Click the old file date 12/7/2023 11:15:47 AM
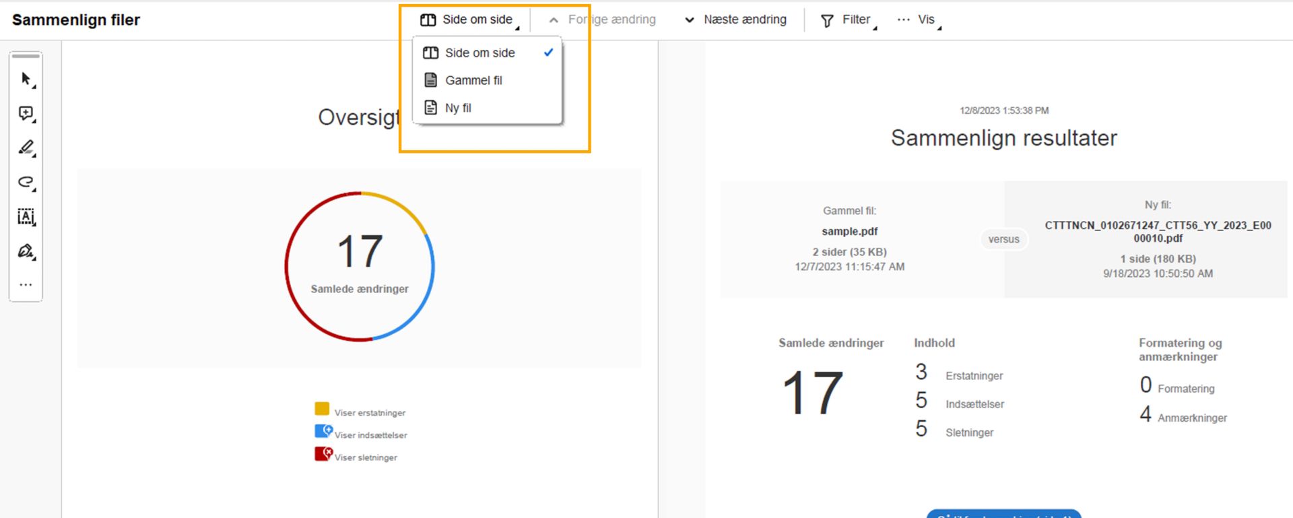Screen dimensions: 1293x518 tap(850, 267)
